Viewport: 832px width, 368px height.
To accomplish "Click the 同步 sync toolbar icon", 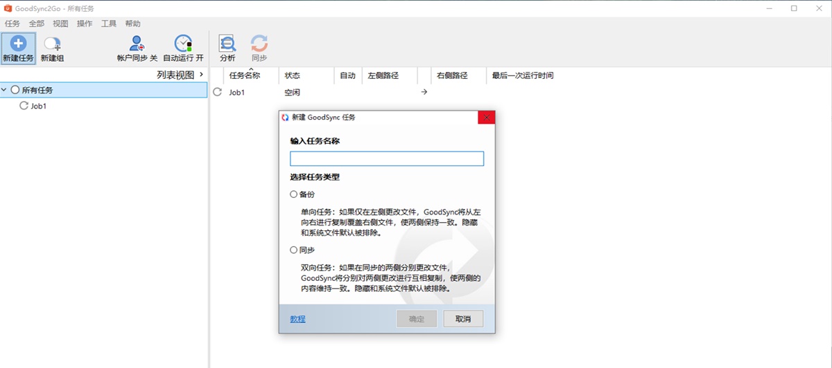I will pos(259,44).
